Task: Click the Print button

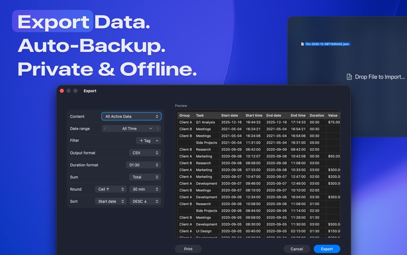Action: pos(188,249)
